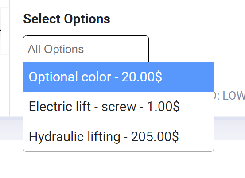Select the highlighted blue dropdown entry
The image size is (245, 178).
tap(118, 77)
